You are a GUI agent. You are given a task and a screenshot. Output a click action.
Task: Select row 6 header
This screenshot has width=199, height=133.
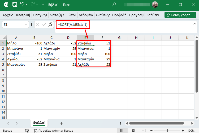point(3,70)
